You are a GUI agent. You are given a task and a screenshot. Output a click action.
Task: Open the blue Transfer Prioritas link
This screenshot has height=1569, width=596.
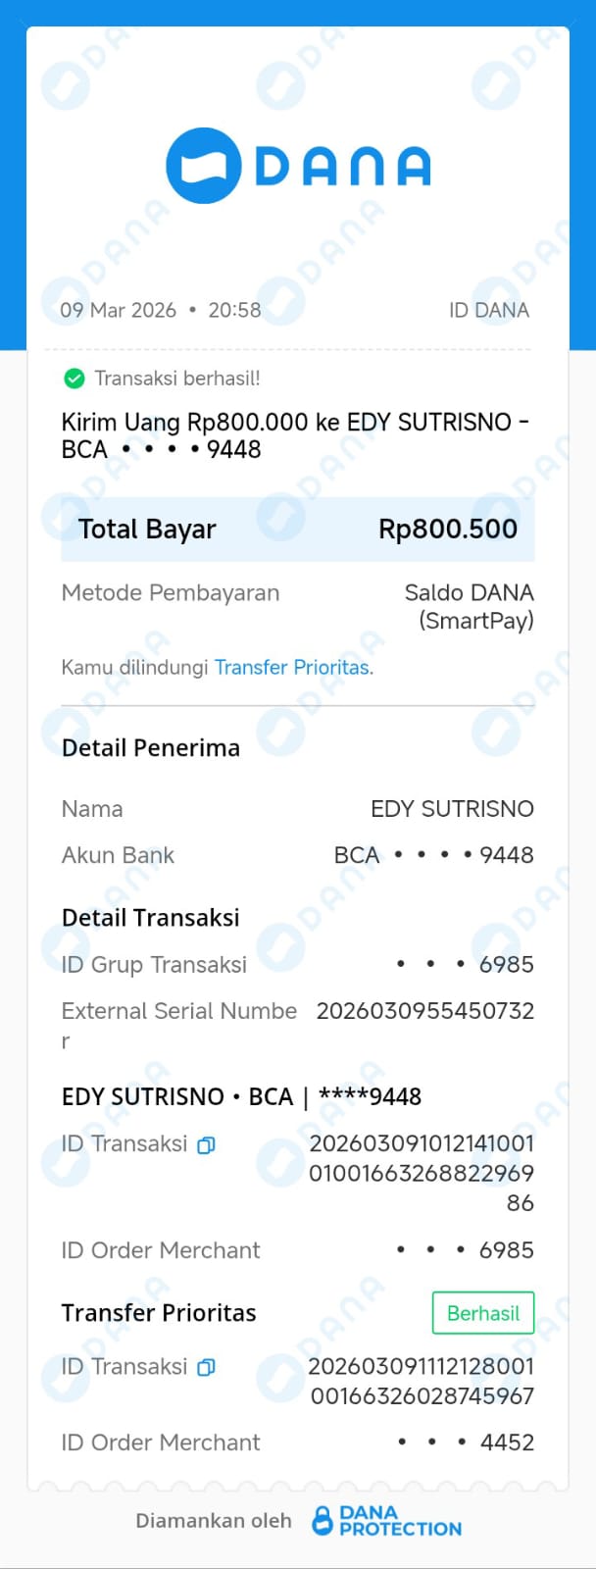point(293,668)
